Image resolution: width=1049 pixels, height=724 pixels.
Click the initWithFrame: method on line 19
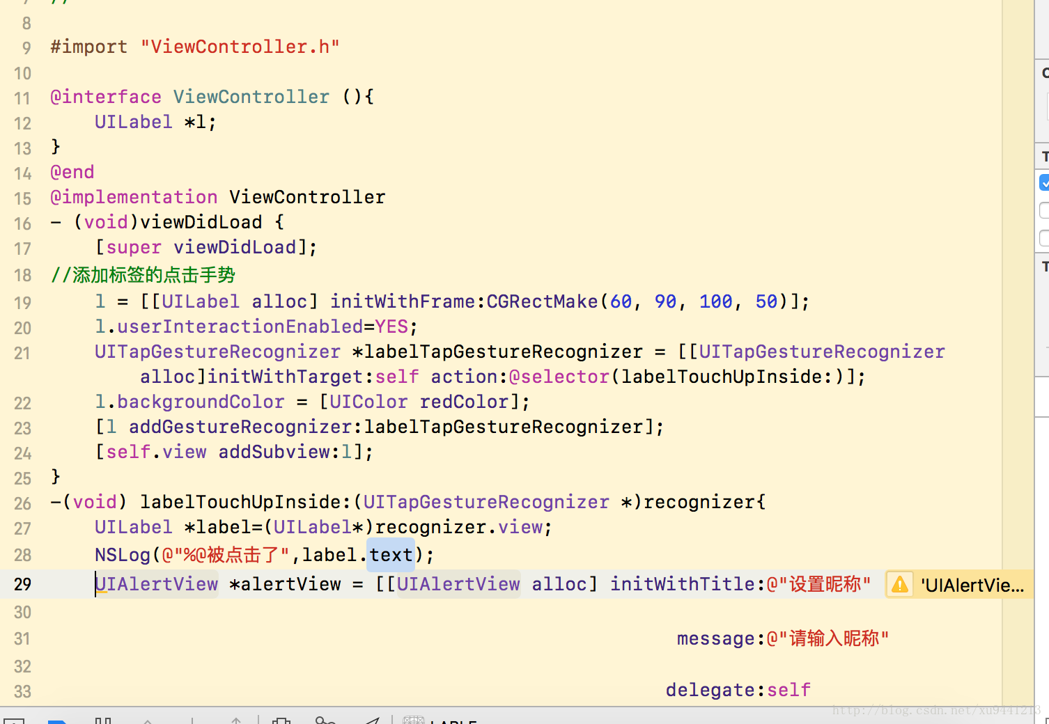pos(407,301)
